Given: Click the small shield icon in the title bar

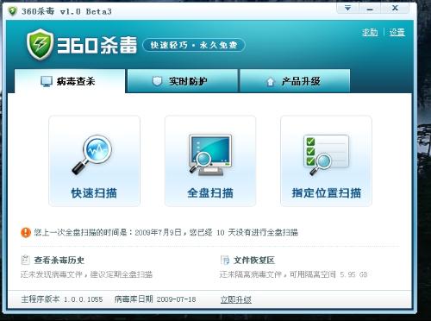Looking at the screenshot, I should click(x=12, y=11).
